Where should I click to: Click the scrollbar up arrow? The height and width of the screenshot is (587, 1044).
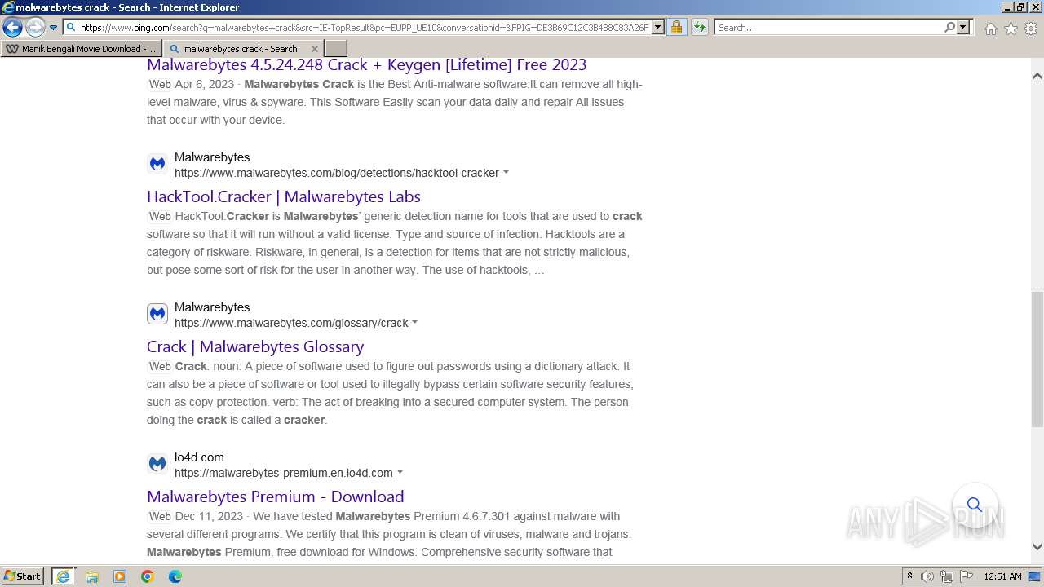1037,75
